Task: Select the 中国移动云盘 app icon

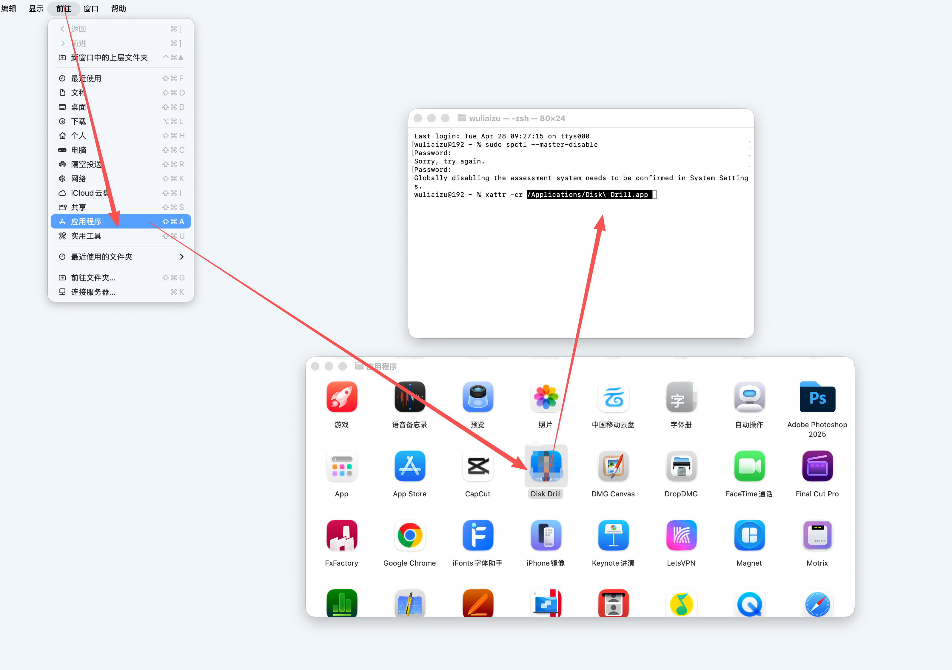Action: coord(613,397)
